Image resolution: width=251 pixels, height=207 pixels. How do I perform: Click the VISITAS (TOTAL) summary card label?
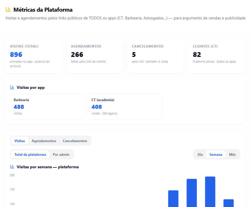point(24,46)
